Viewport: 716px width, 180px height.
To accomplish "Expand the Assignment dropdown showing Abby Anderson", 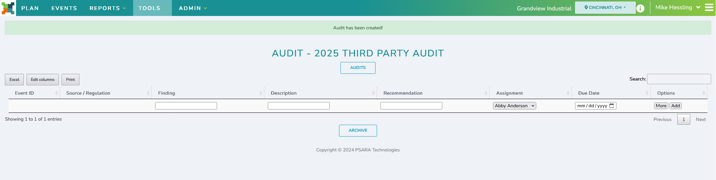I will (x=514, y=106).
